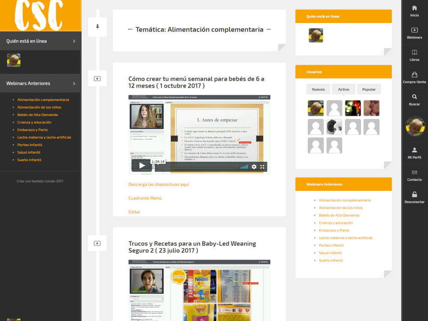Play the menú semanal webinar video

[142, 166]
